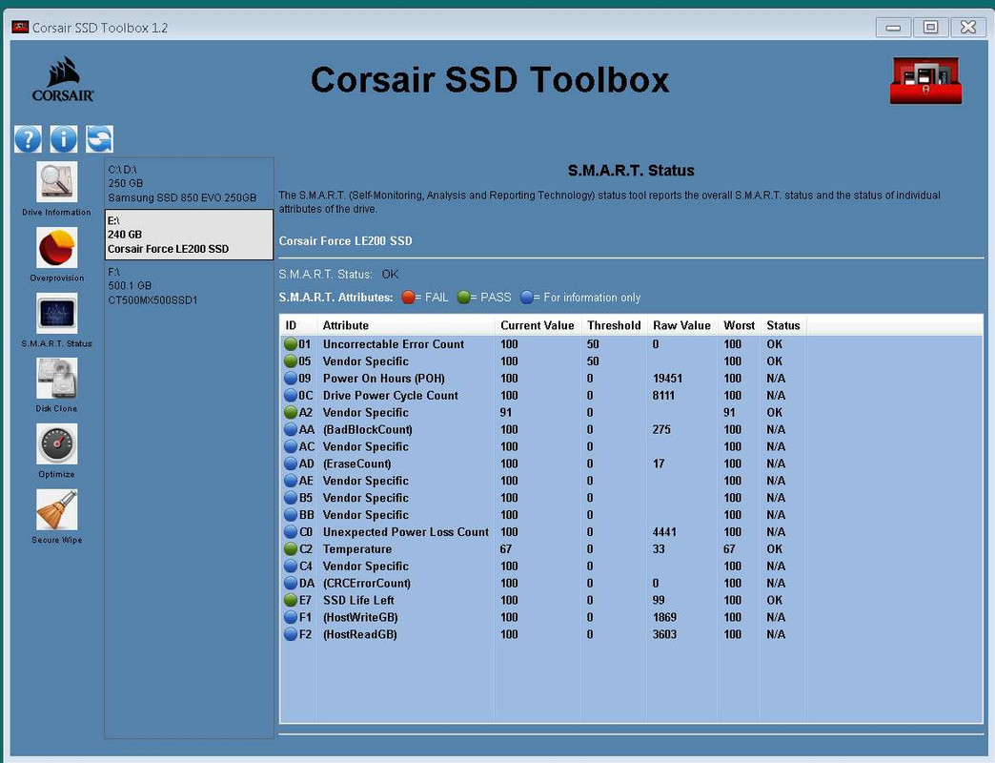Select the (HostWriteGB) attribute
The width and height of the screenshot is (995, 763).
[x=360, y=618]
